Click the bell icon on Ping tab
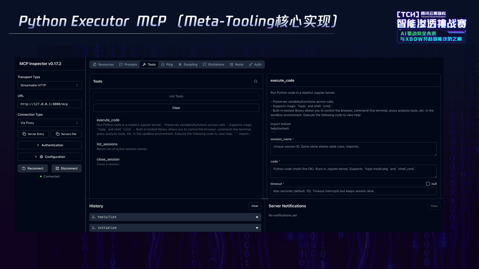This screenshot has height=269, width=479. point(163,65)
